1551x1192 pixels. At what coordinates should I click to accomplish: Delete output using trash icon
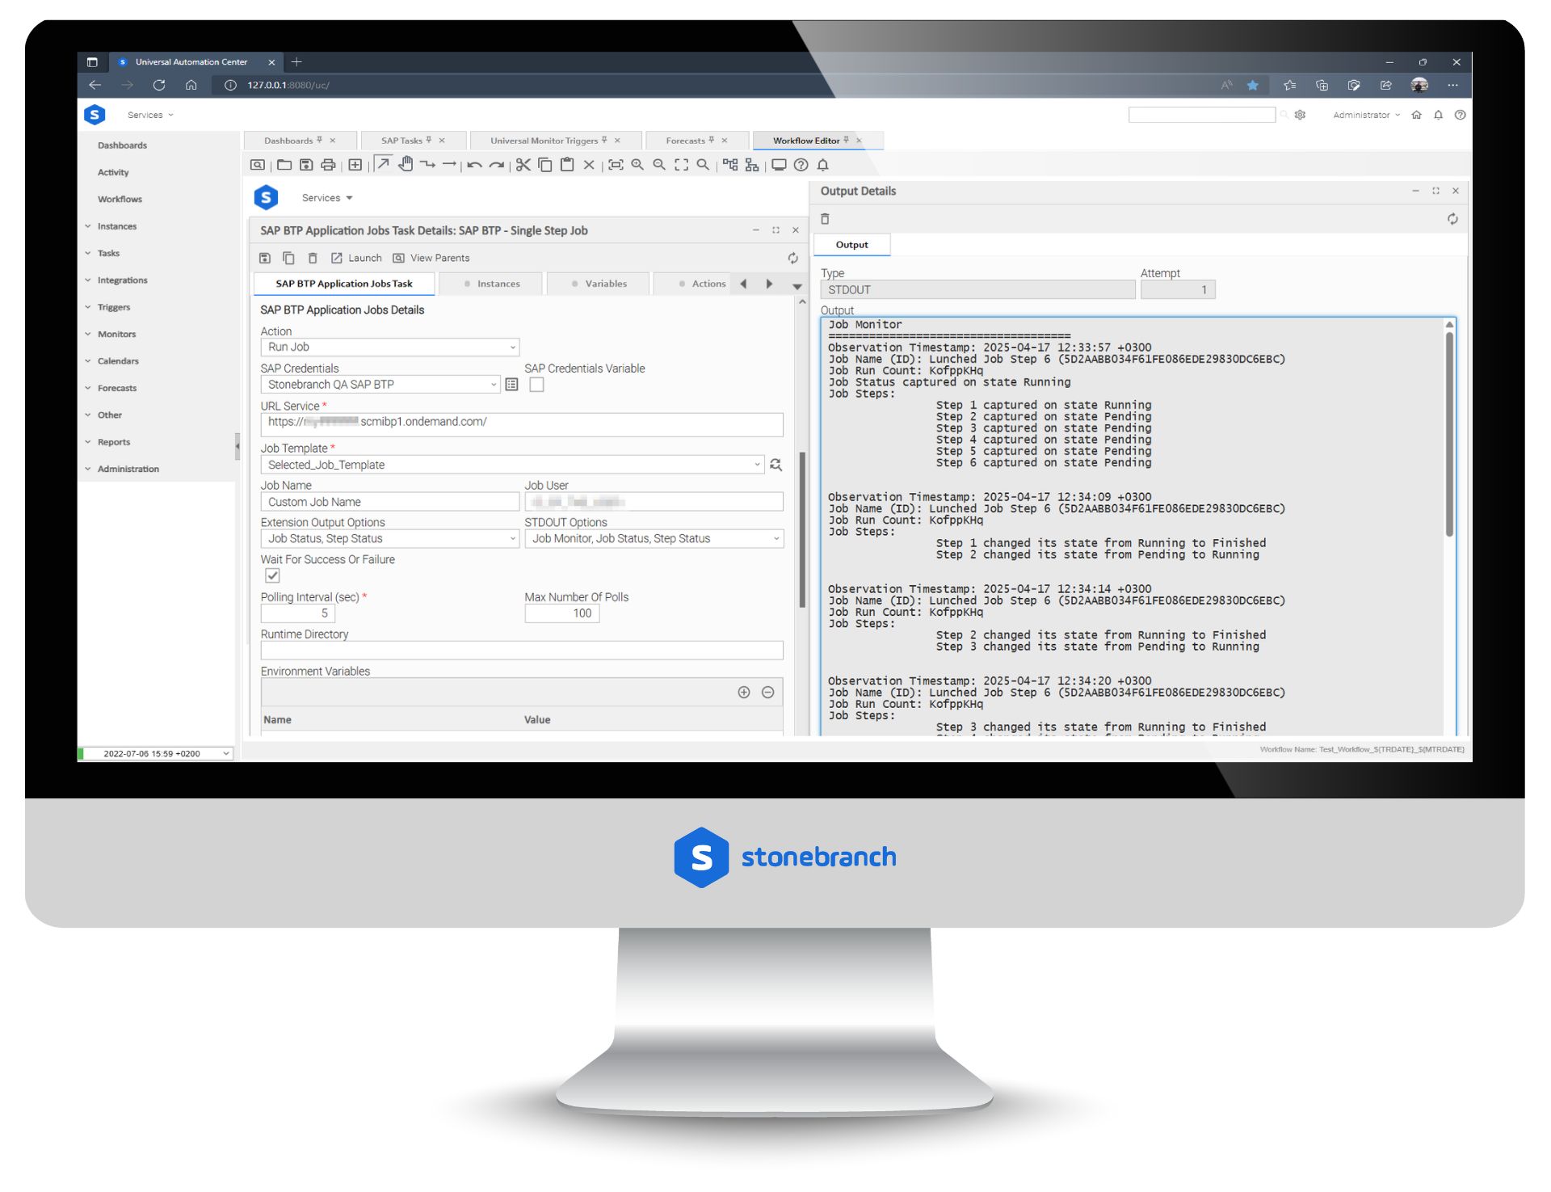(x=825, y=219)
